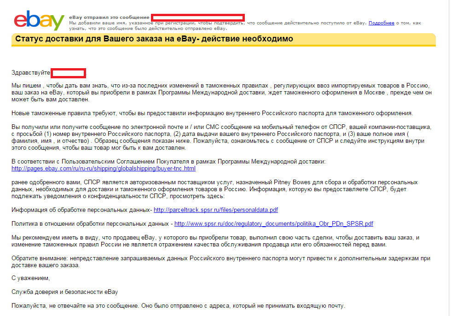The width and height of the screenshot is (451, 316).
Task: Click the "Служба доверия и безопасности eBay" signature
Action: (68, 292)
